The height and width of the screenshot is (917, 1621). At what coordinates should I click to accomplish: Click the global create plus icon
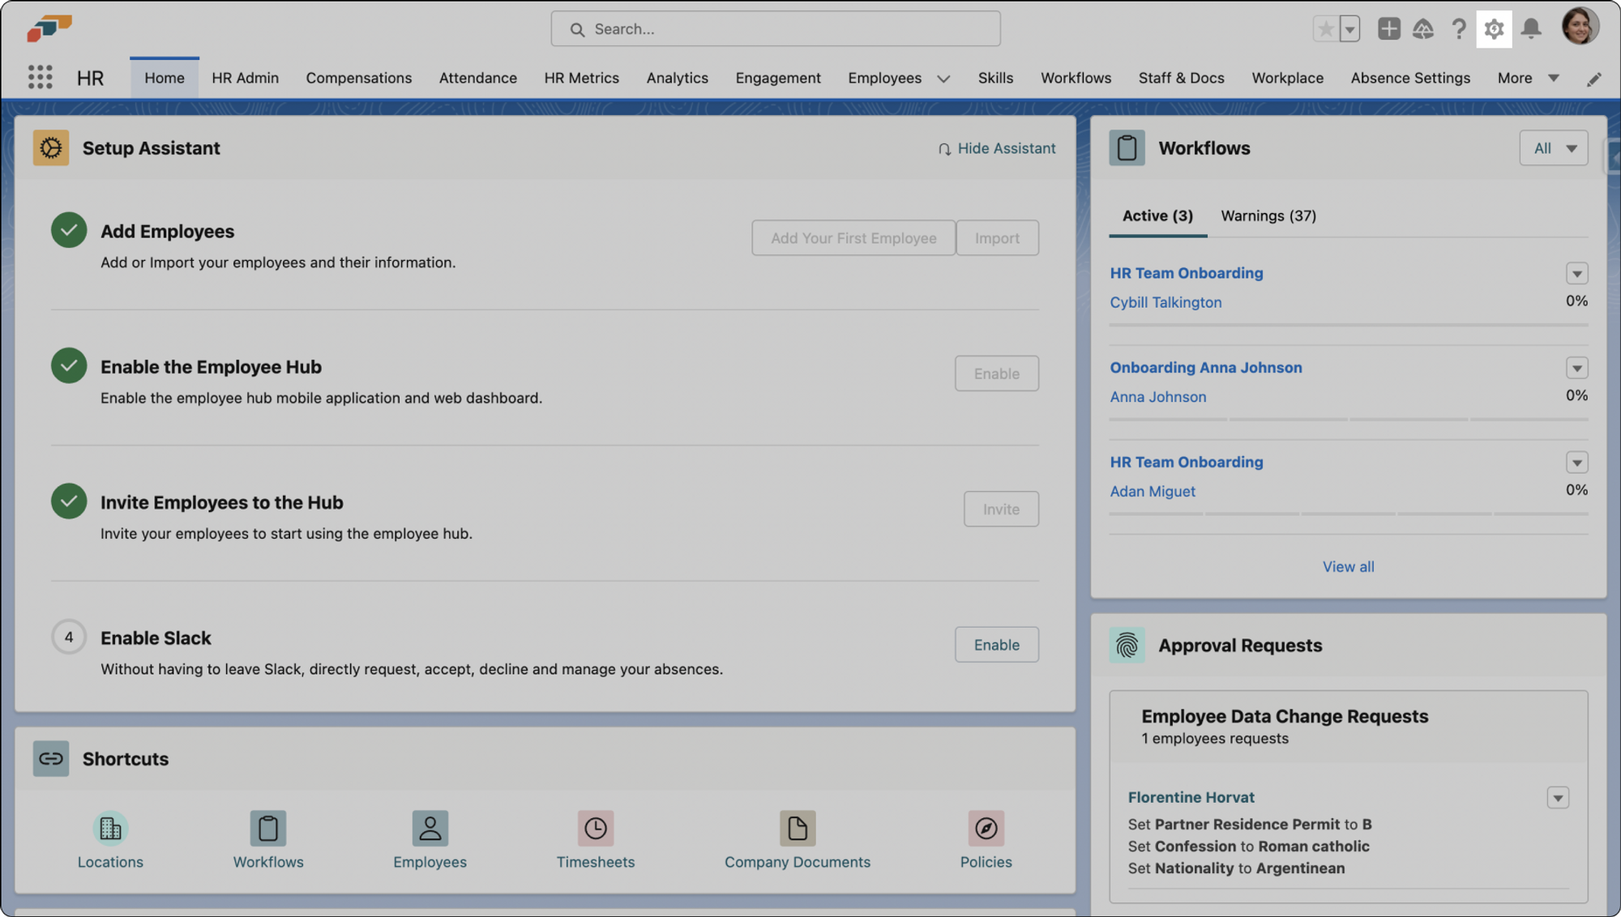(1388, 29)
